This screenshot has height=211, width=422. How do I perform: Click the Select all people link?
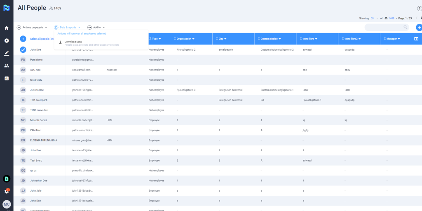tap(42, 39)
